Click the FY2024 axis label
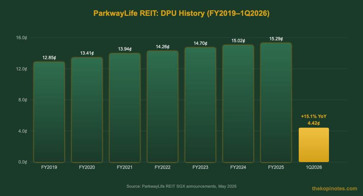 tap(238, 167)
